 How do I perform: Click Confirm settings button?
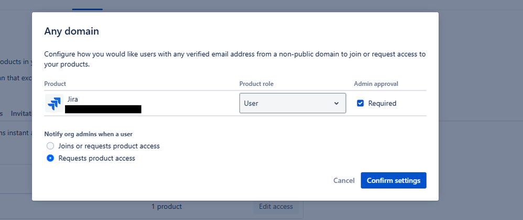pyautogui.click(x=394, y=180)
